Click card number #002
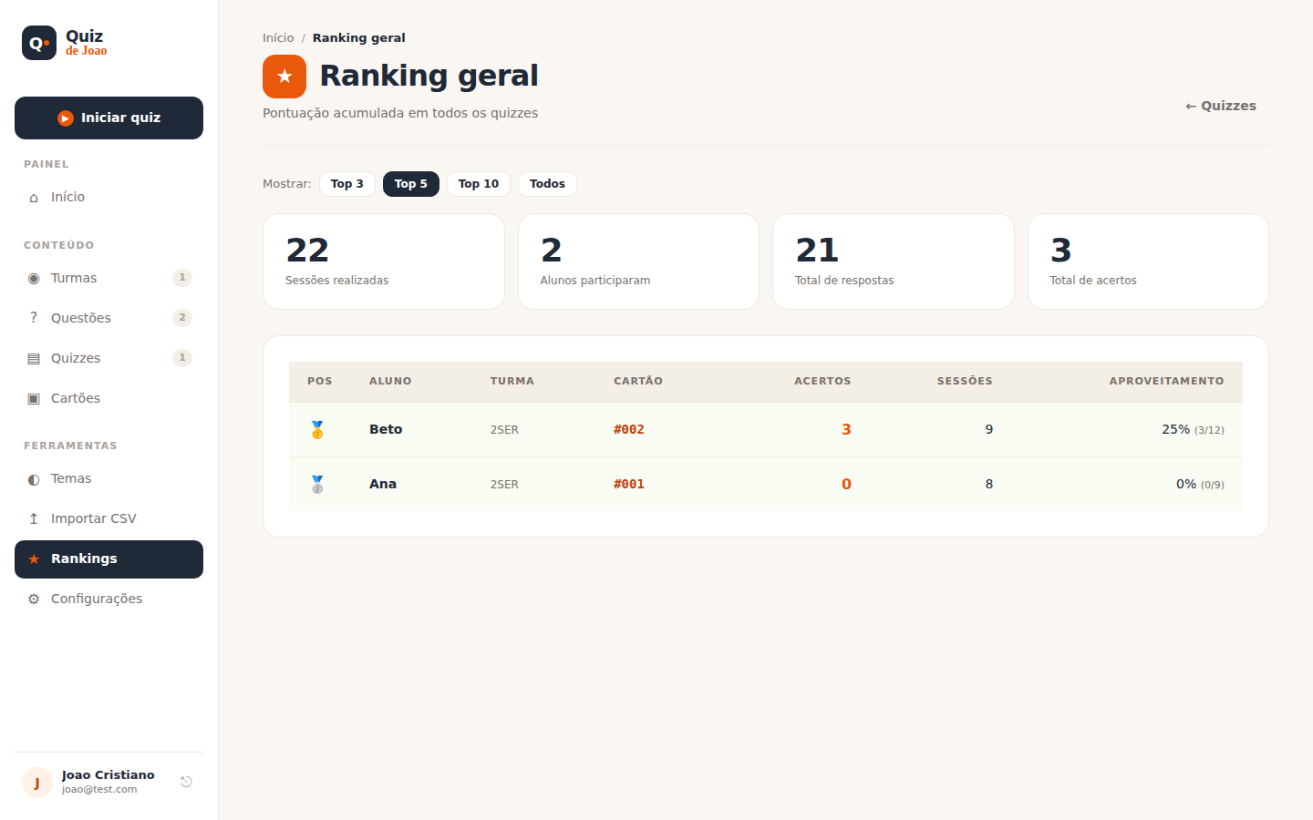Image resolution: width=1313 pixels, height=820 pixels. point(629,430)
